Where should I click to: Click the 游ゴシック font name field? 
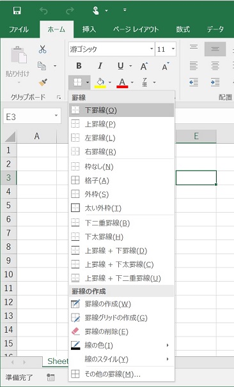[109, 49]
